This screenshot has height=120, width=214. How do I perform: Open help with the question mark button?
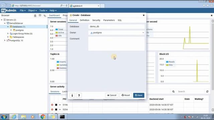79,95
